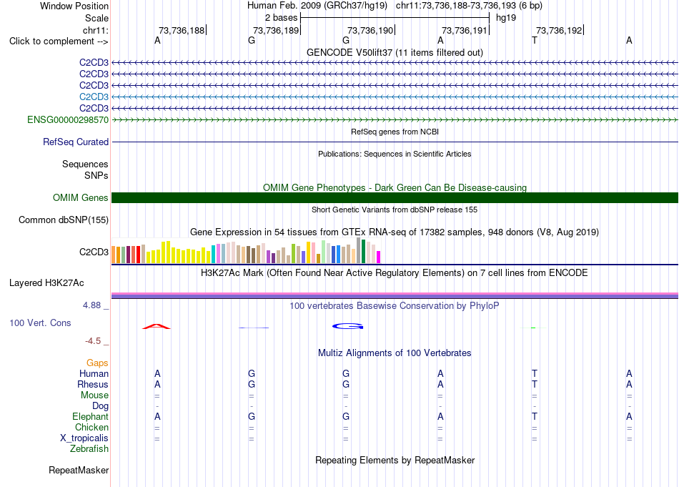The image size is (679, 487).
Task: Click the 73,736,189 ruler coordinate
Action: (x=276, y=30)
